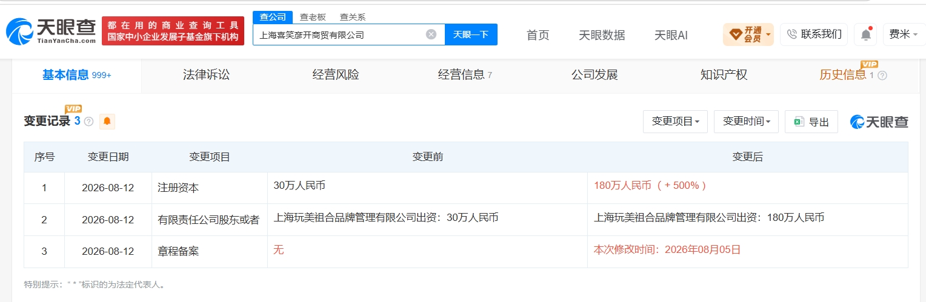Open the notification bell in header
The width and height of the screenshot is (926, 302).
pos(866,34)
